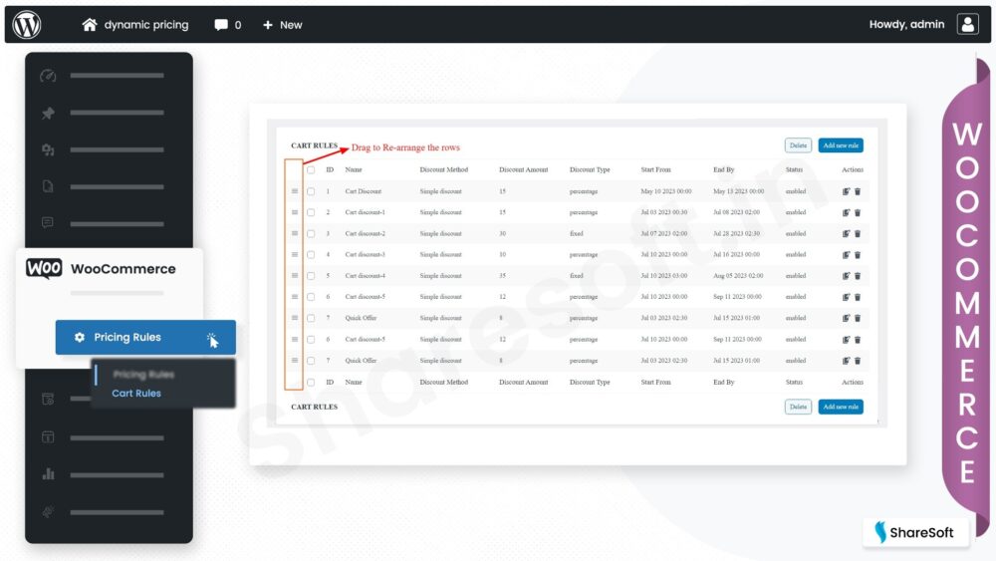Open the Posts pin icon in sidebar
This screenshot has width=996, height=561.
(x=48, y=113)
